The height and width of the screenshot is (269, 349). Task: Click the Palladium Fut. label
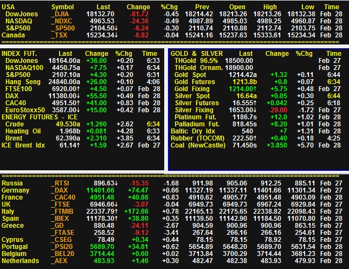[197, 124]
